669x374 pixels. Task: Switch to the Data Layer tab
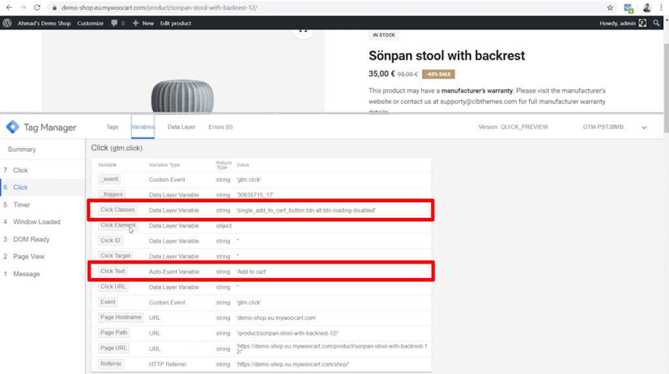click(182, 127)
